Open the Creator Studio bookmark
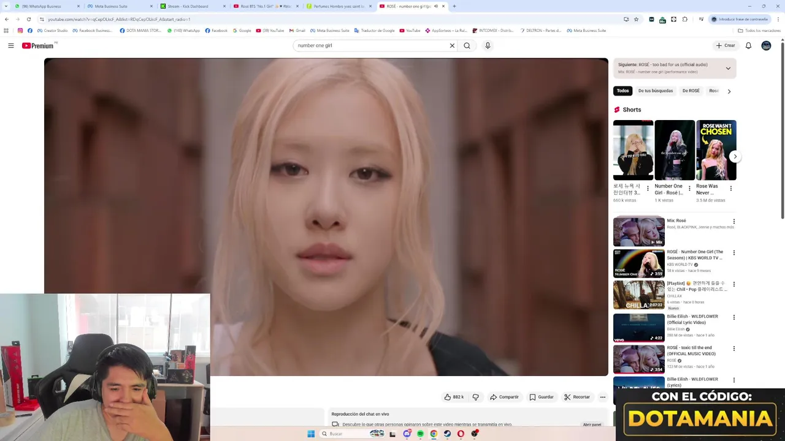 pos(52,30)
